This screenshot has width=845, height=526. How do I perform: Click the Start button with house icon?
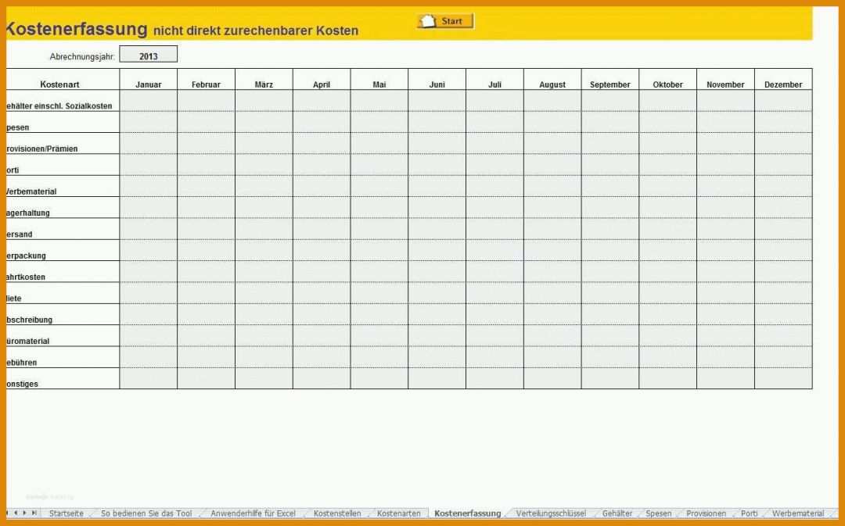tap(445, 21)
